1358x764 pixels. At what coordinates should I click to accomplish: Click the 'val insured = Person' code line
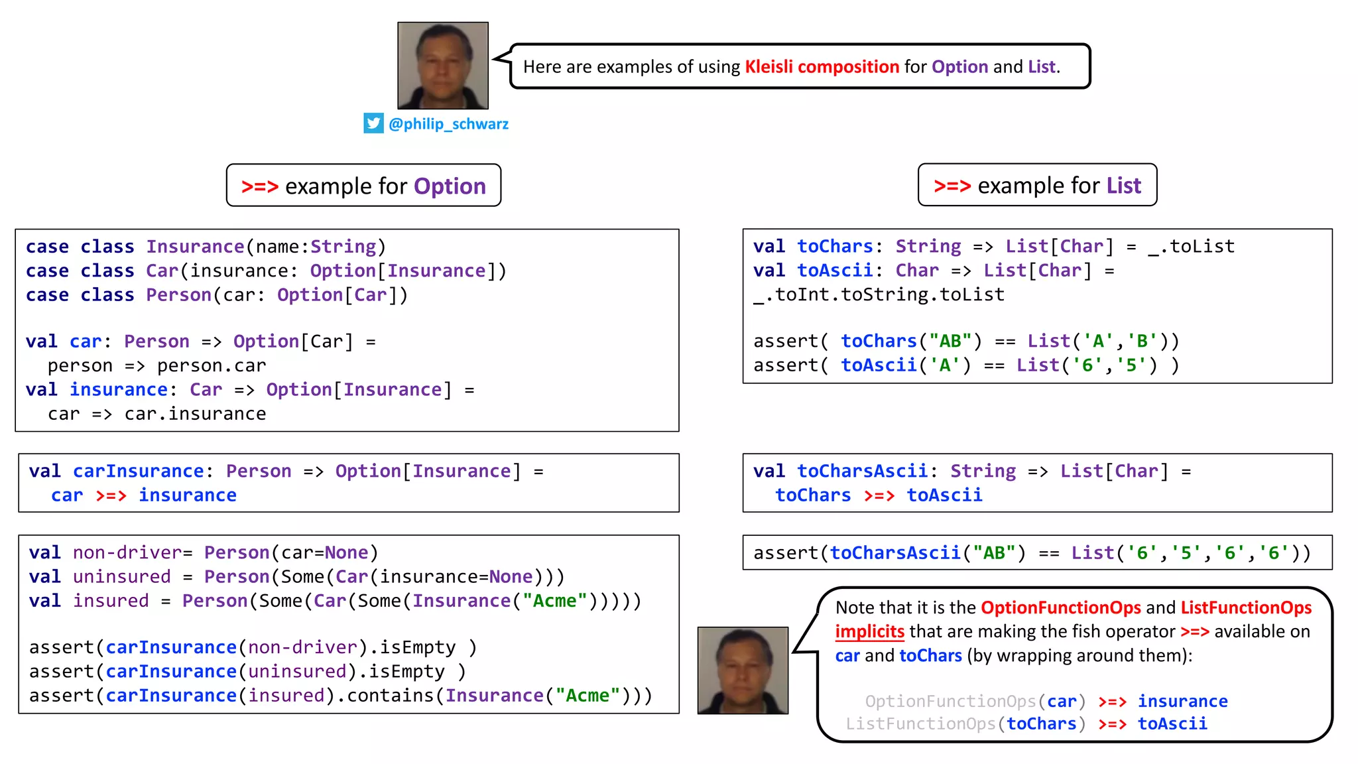(x=335, y=601)
